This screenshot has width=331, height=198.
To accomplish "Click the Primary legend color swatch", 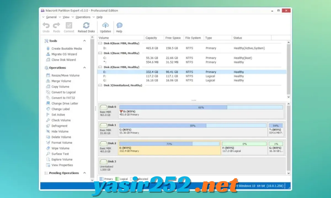I will (101, 179).
